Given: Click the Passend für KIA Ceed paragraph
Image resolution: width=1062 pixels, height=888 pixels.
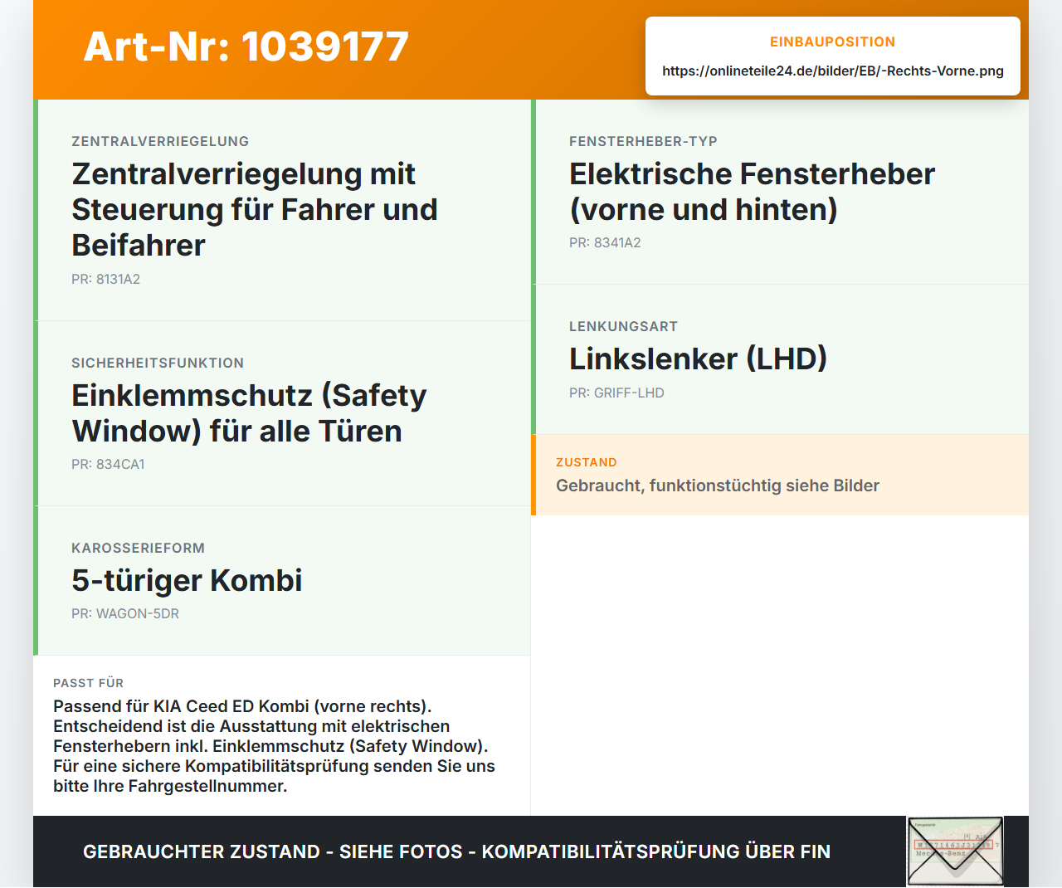Looking at the screenshot, I should (x=274, y=746).
